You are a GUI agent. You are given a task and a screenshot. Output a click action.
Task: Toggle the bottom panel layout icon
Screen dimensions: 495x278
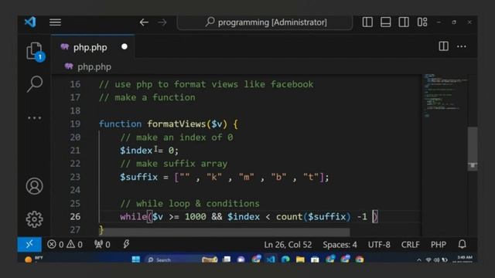385,22
